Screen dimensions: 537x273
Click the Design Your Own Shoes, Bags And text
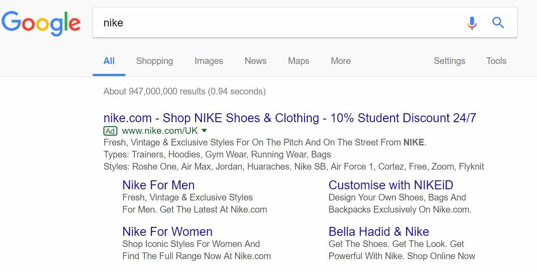tap(397, 197)
